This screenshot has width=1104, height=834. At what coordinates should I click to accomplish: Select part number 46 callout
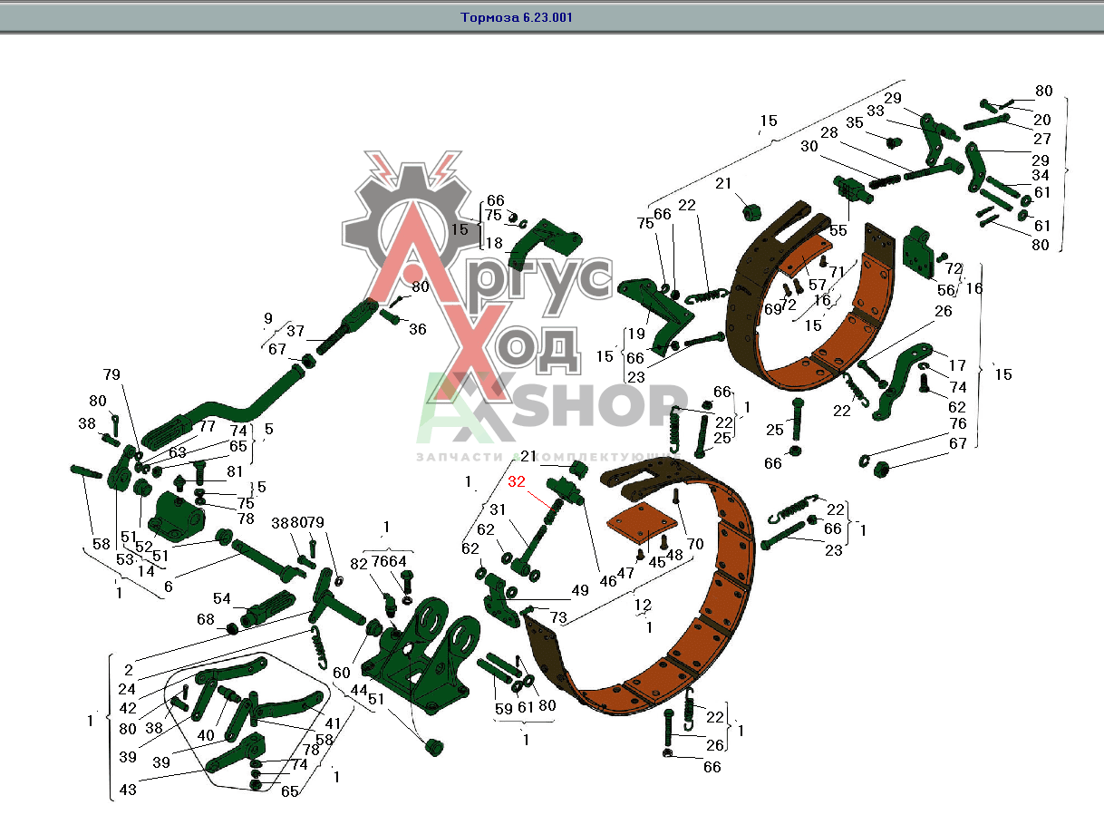607,581
